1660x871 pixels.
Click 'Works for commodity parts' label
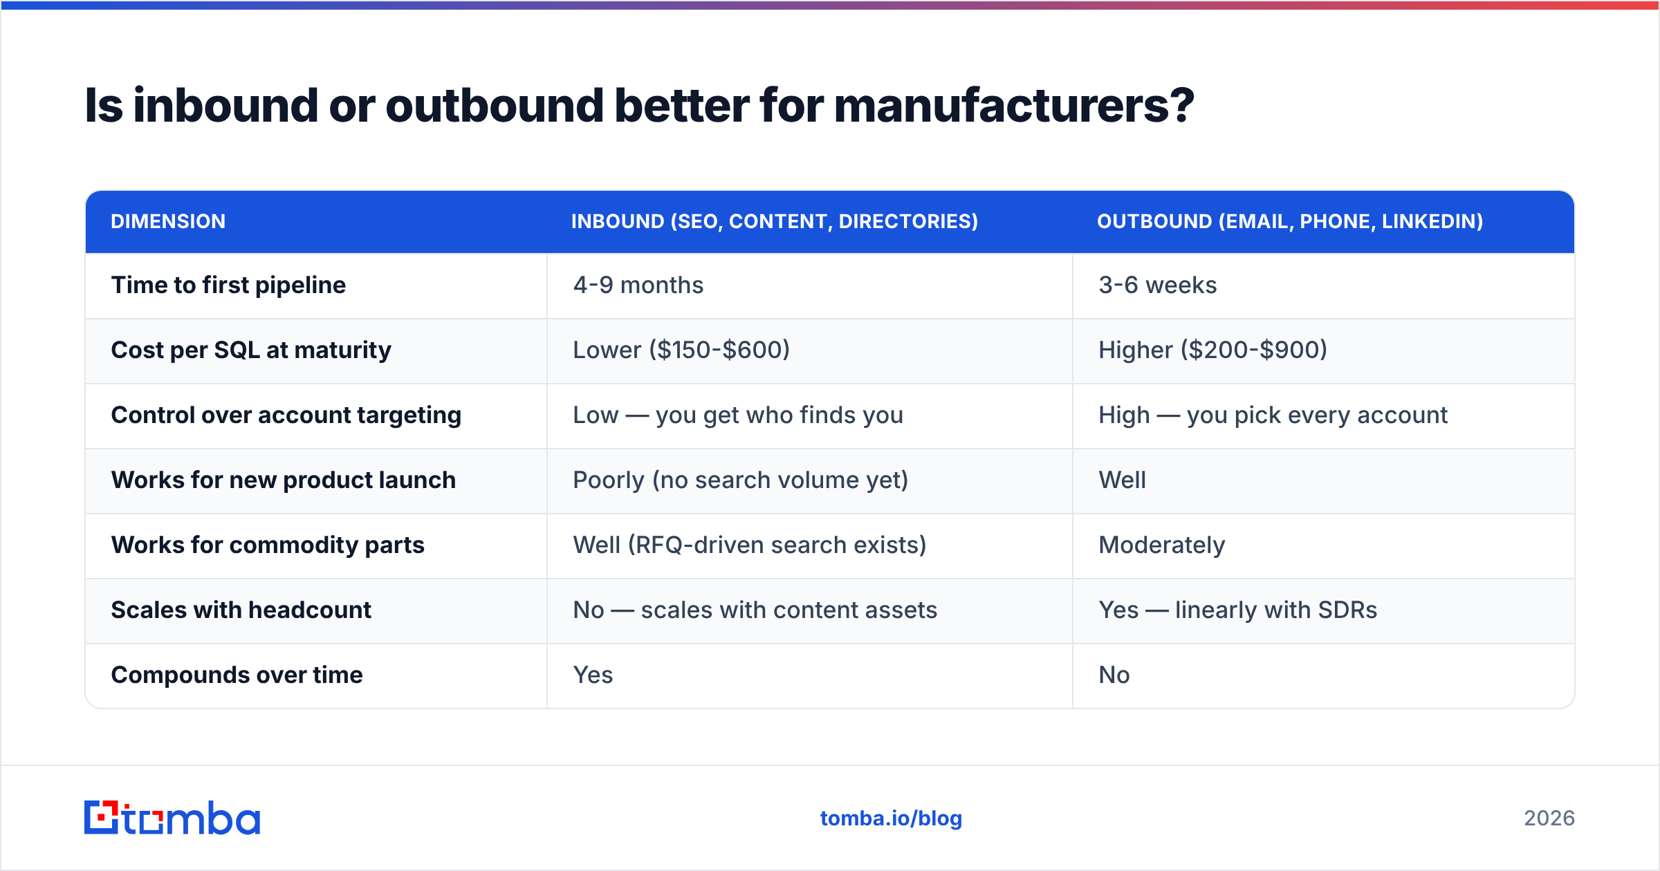coord(268,545)
